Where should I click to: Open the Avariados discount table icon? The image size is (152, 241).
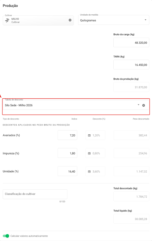(89, 135)
